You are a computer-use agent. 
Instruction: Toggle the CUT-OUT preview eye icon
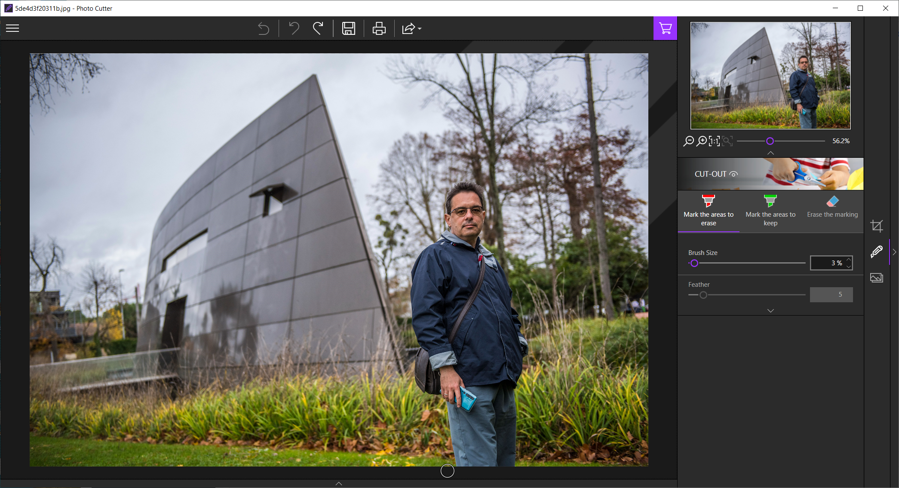[x=734, y=174]
